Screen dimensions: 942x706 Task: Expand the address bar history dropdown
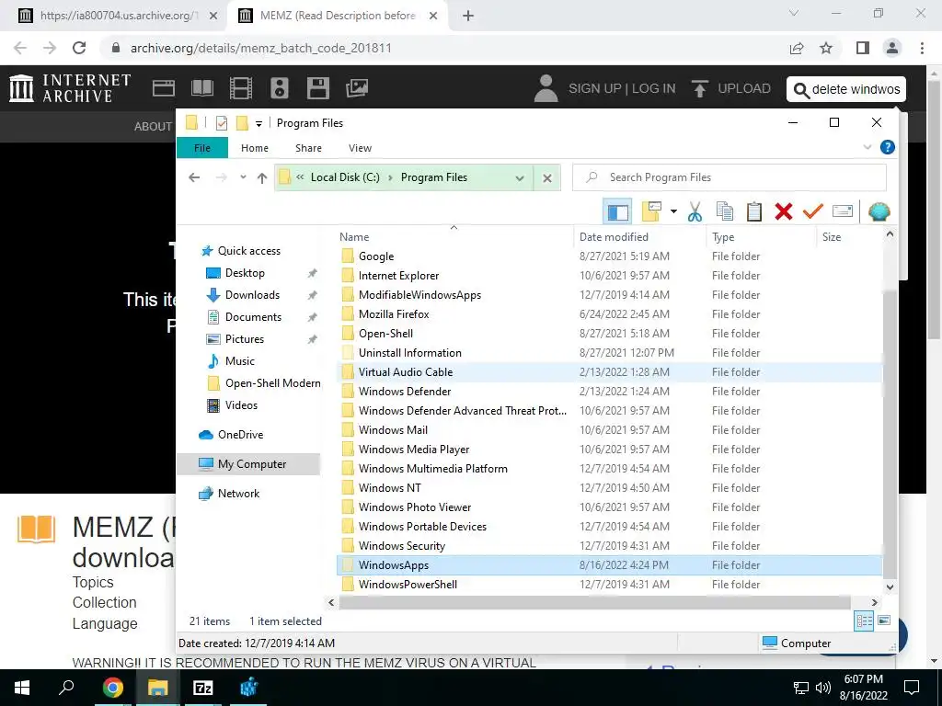point(520,178)
